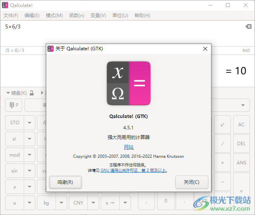Click the mod button
255x215 pixels.
coord(15,155)
